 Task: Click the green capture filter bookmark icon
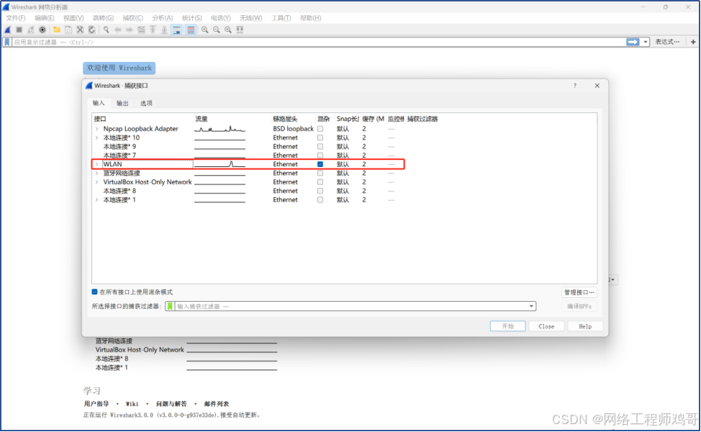(170, 306)
